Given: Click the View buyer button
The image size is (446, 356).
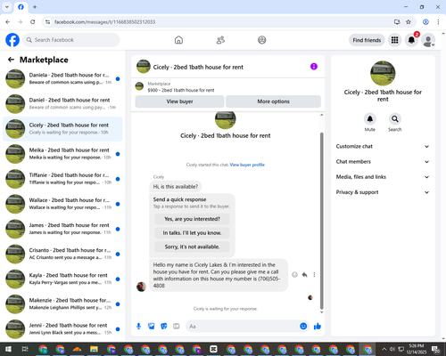Looking at the screenshot, I should [x=179, y=101].
